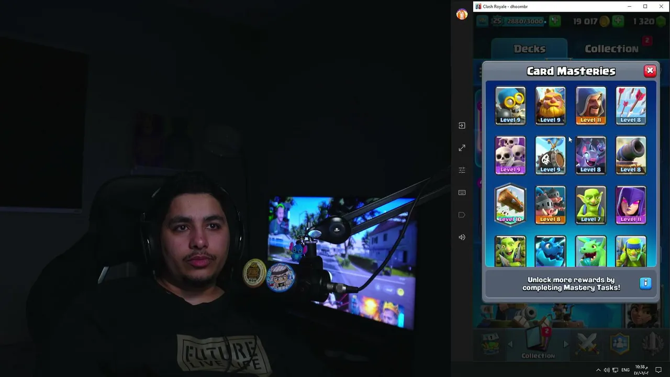Close the Card Masteries popup

[650, 71]
